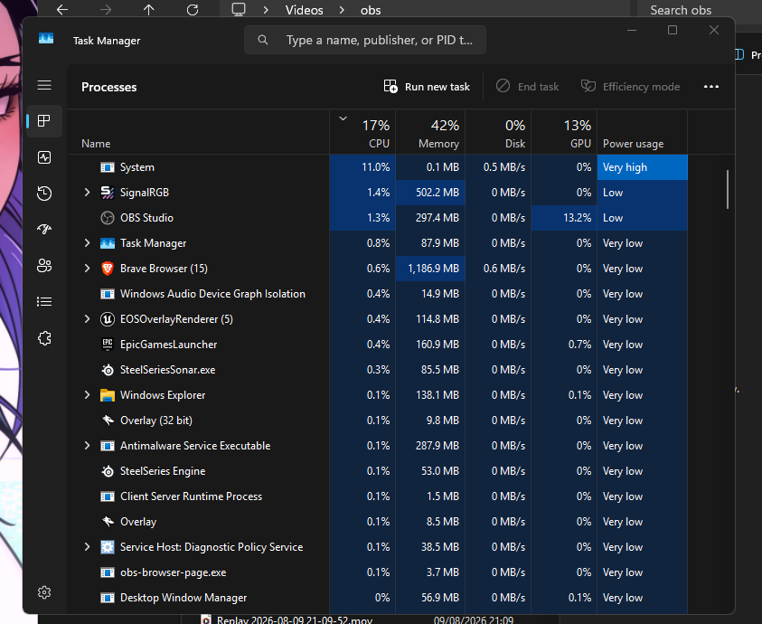Viewport: 762px width, 624px height.
Task: Open the Details list icon in sidebar
Action: 44,301
